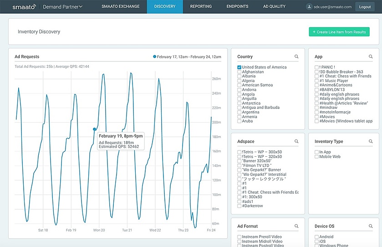Check 'Wo Geparkt?' Interstitial adspace
382x247 pixels.
tap(239, 175)
